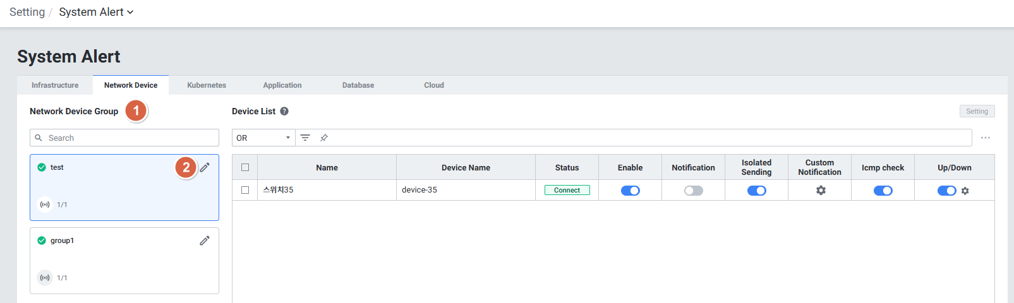The image size is (1014, 303).
Task: Click the Setting button
Action: [x=977, y=111]
